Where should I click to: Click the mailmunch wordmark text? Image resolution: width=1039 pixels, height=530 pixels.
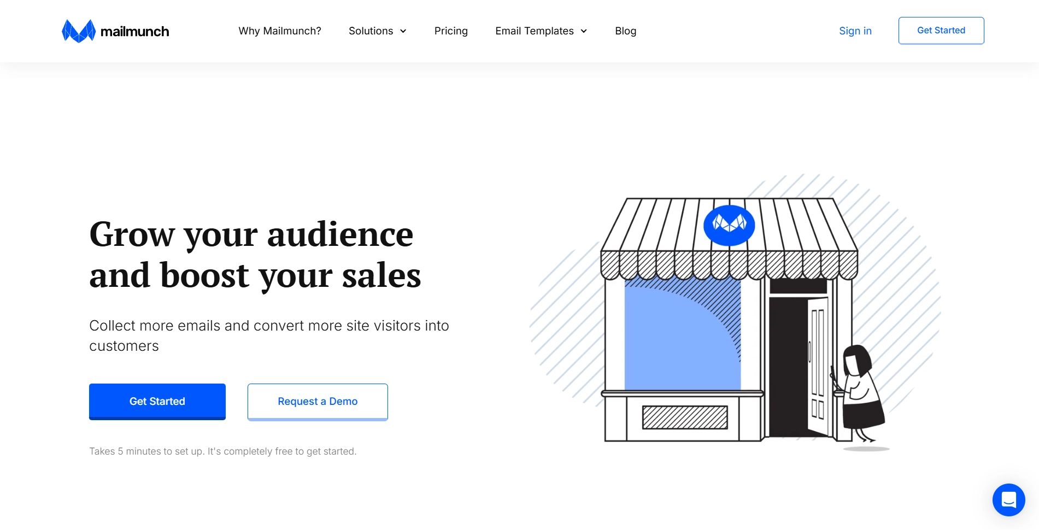click(x=135, y=32)
